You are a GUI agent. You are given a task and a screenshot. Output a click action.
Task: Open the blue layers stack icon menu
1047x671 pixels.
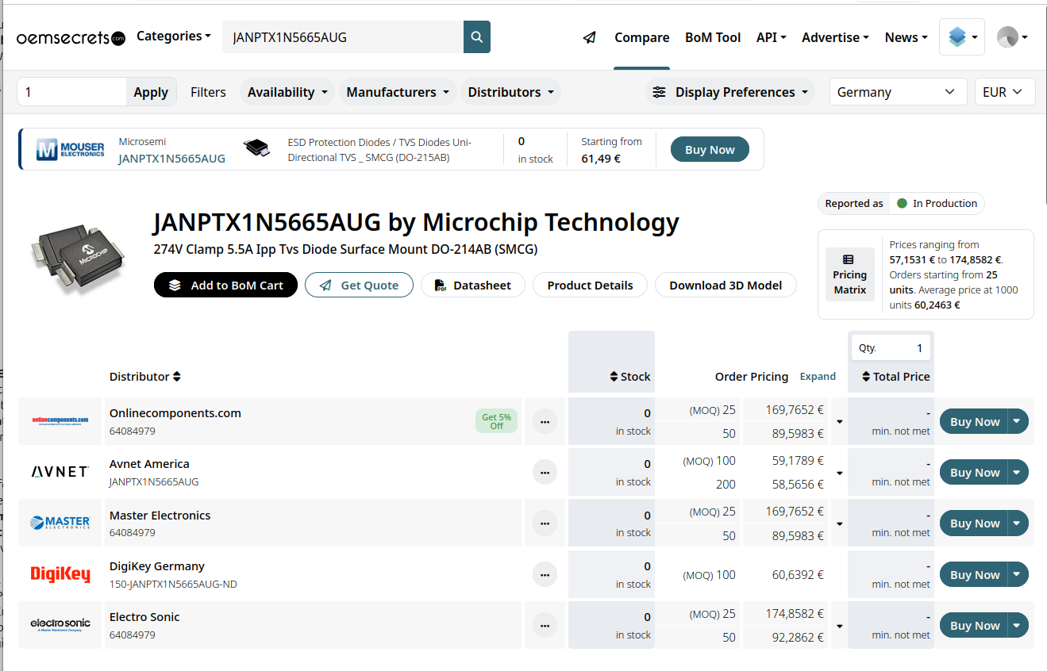click(x=961, y=37)
